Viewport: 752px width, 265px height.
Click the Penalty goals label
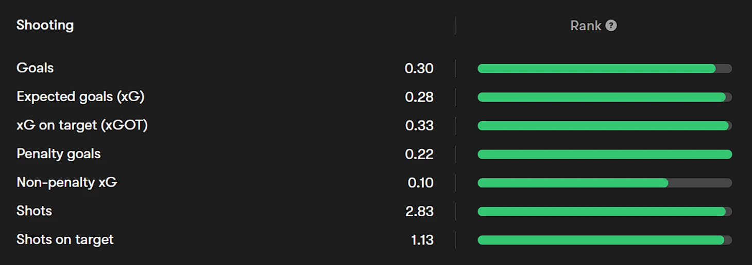pyautogui.click(x=59, y=154)
